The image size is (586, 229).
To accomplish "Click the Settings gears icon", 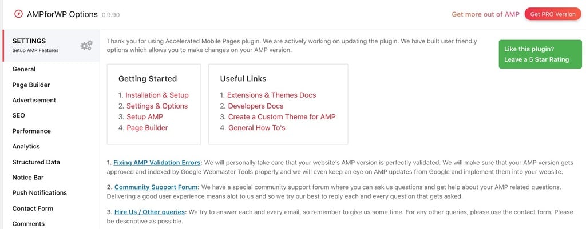I will coord(86,46).
